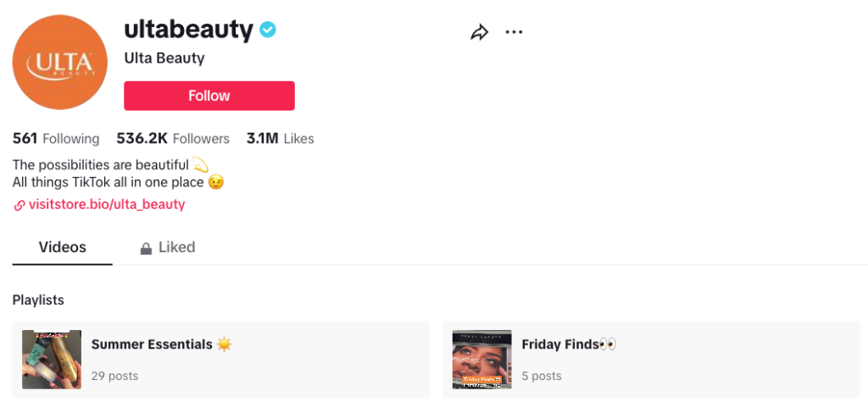Open the Summer Essentials playlist thumbnail
This screenshot has width=868, height=407.
tap(52, 359)
